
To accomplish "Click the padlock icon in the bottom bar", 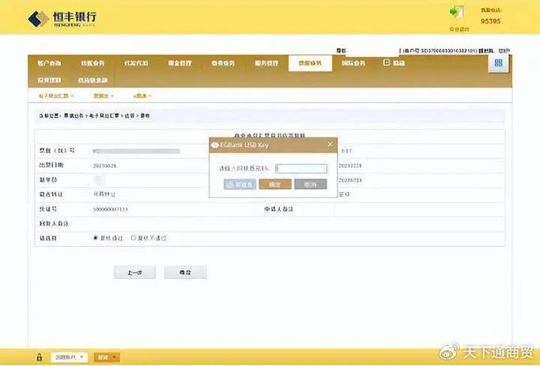I will point(40,357).
